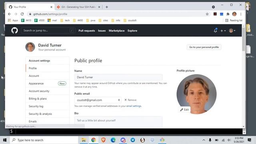256x144 pixels.
Task: Select Profile in account settings sidebar
Action: [48, 68]
